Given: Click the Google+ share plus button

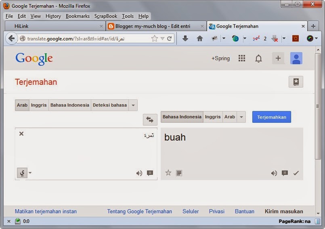Looking at the screenshot, I should click(278, 58).
